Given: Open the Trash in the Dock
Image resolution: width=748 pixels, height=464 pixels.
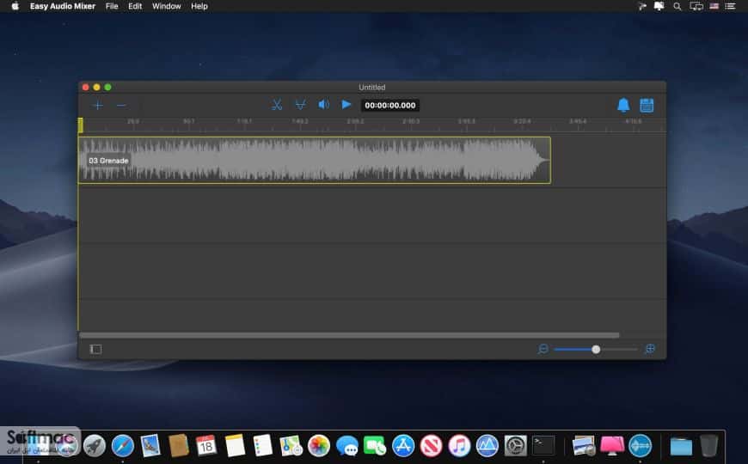Looking at the screenshot, I should coord(709,445).
